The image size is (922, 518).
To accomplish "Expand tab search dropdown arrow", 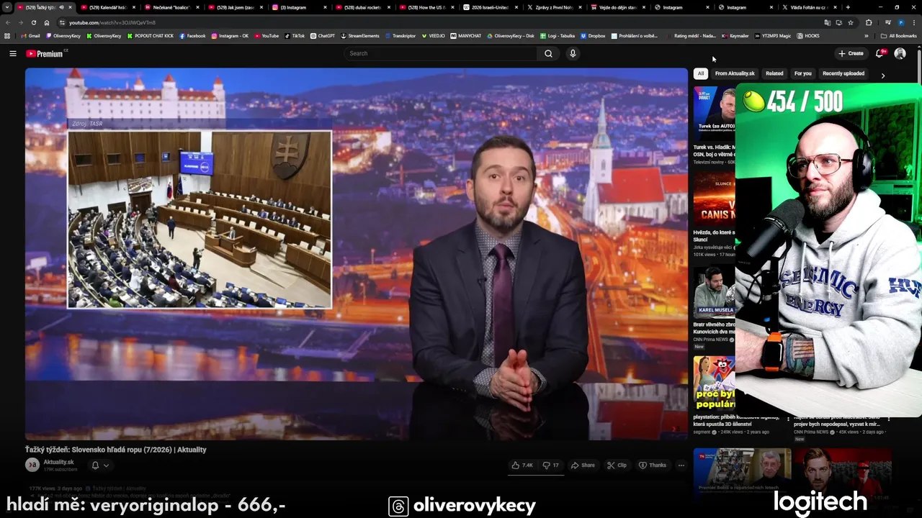I will (8, 7).
